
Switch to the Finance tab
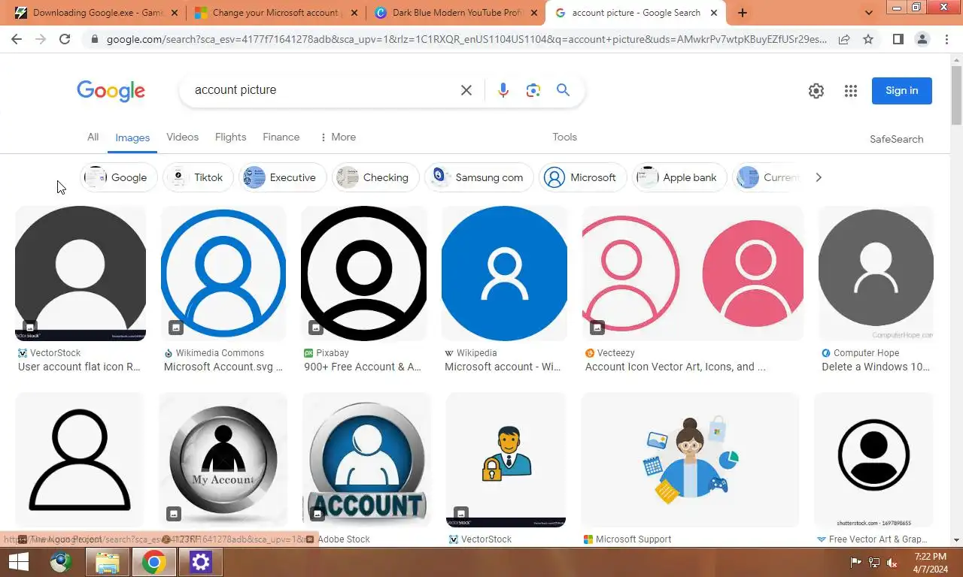pyautogui.click(x=281, y=137)
